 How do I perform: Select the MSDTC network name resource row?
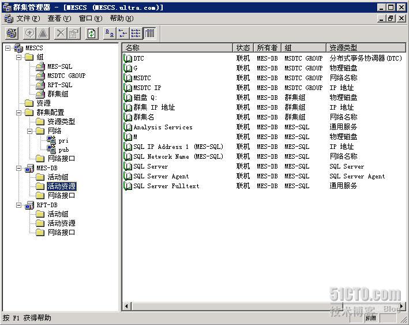point(264,78)
